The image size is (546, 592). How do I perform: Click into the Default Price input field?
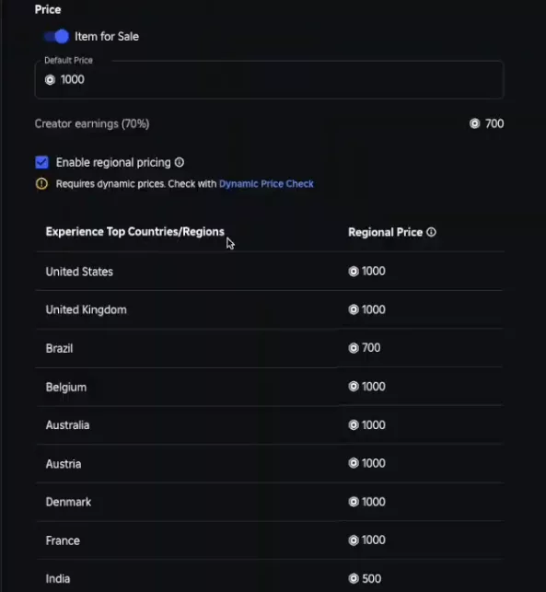269,80
